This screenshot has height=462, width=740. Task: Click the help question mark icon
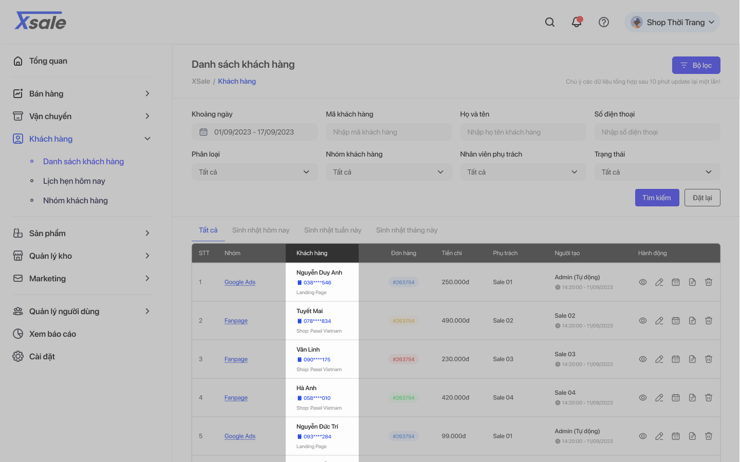(x=604, y=22)
